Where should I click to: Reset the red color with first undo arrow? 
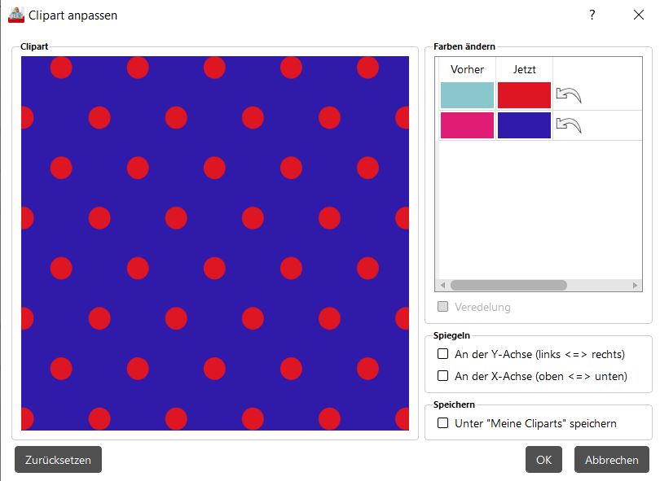[x=568, y=95]
